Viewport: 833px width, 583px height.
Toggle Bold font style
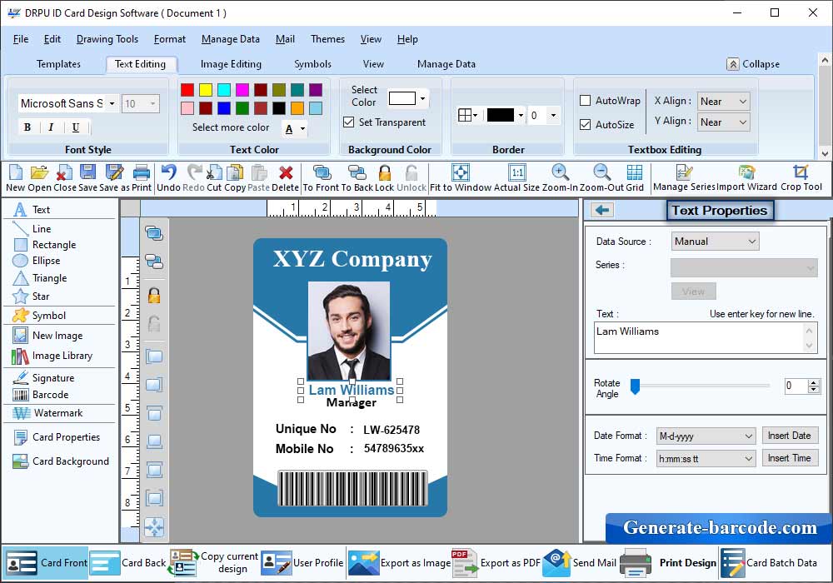pos(27,127)
